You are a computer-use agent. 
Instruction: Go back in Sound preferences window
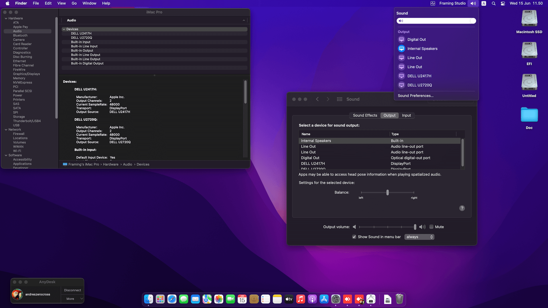(x=317, y=99)
